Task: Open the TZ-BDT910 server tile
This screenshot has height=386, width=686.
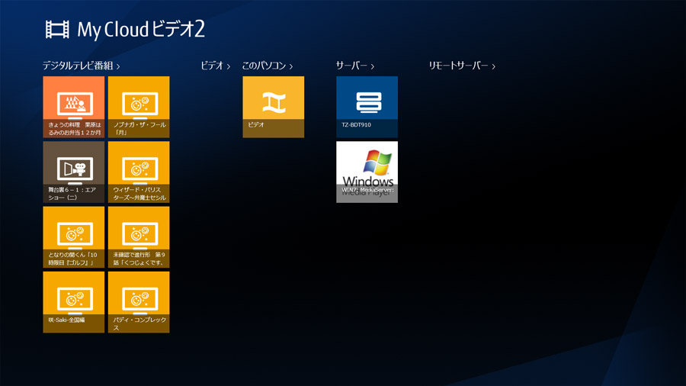Action: 367,107
